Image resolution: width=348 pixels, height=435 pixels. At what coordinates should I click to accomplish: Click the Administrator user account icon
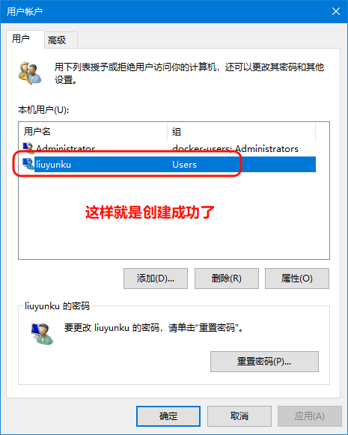(28, 147)
